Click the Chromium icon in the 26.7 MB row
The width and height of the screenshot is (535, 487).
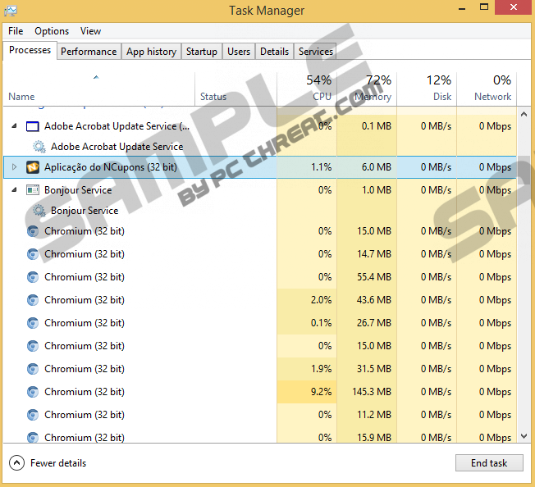point(33,323)
